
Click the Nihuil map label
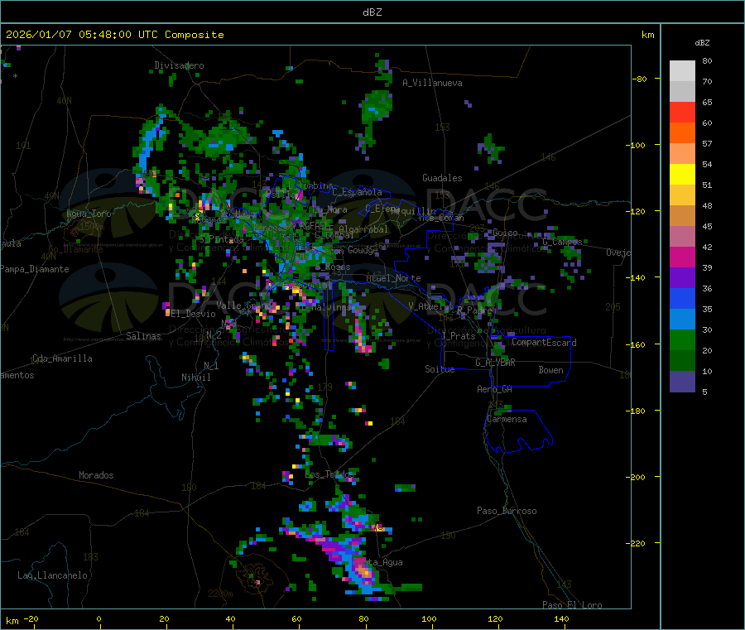coord(195,378)
